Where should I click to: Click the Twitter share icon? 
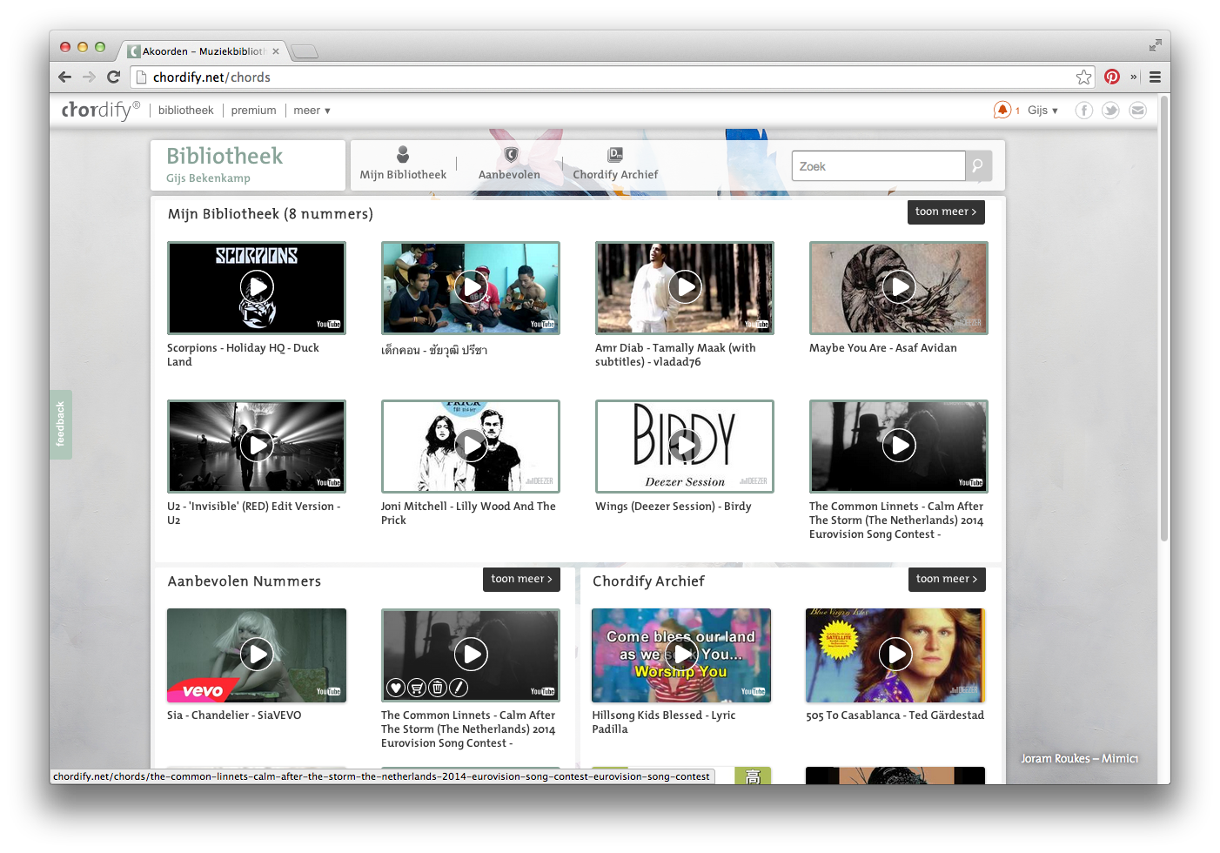(x=1110, y=111)
